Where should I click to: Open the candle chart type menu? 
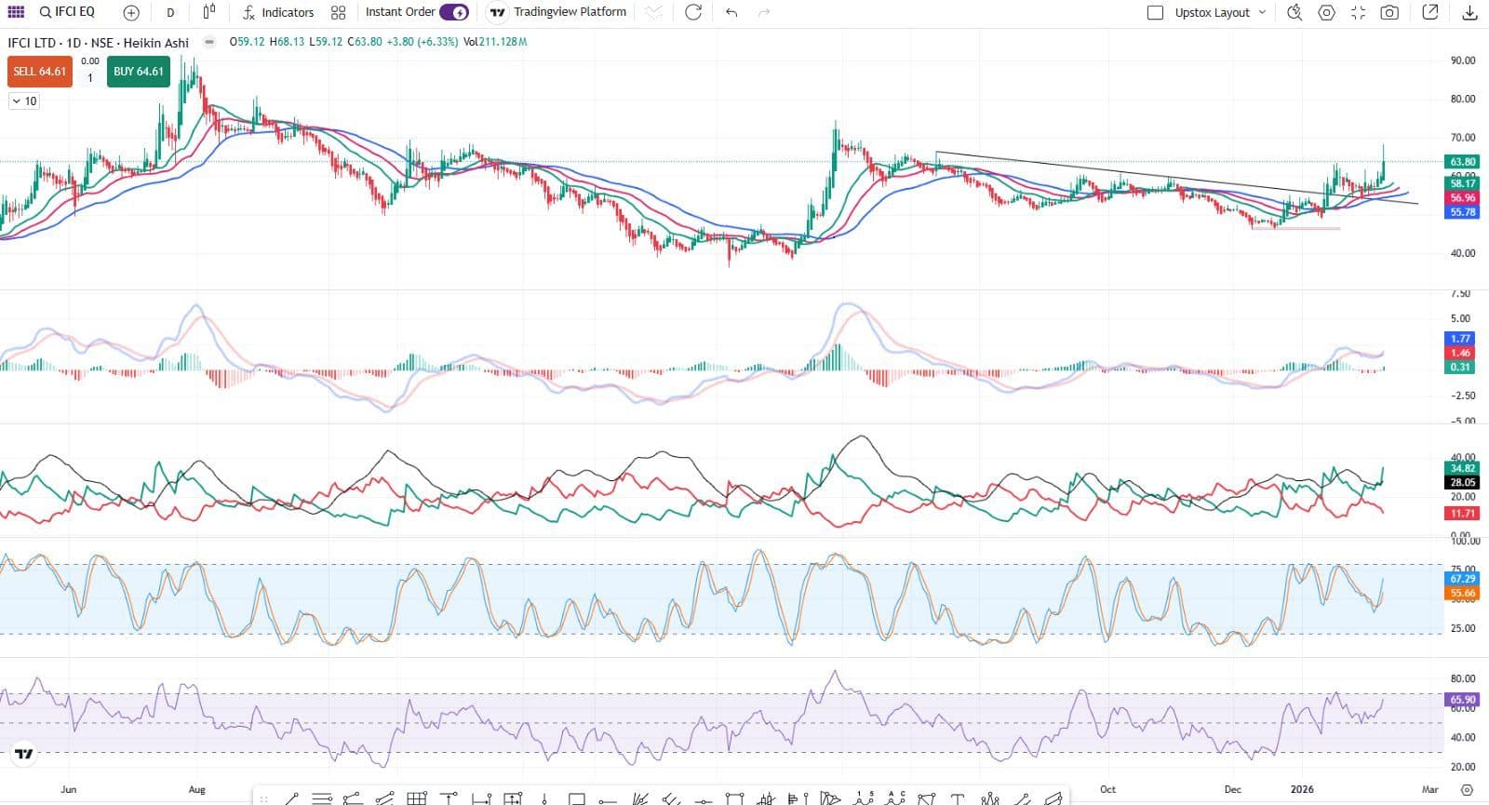pyautogui.click(x=209, y=12)
